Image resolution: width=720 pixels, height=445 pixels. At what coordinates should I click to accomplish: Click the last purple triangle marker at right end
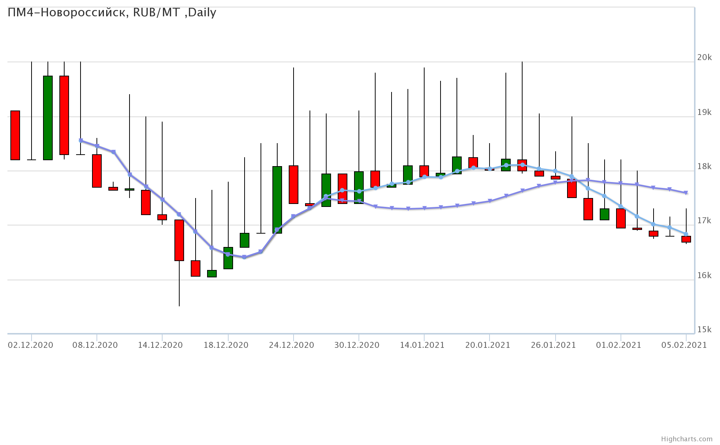click(686, 193)
